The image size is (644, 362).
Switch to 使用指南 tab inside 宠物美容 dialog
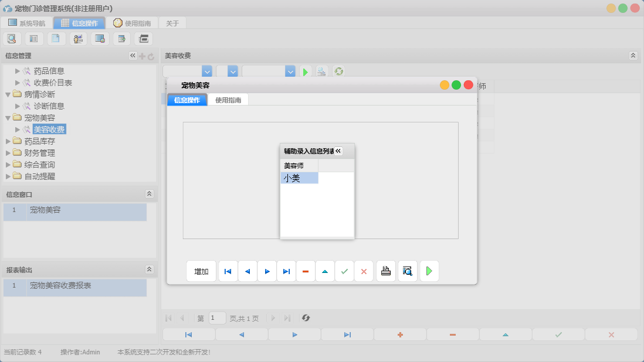(228, 100)
